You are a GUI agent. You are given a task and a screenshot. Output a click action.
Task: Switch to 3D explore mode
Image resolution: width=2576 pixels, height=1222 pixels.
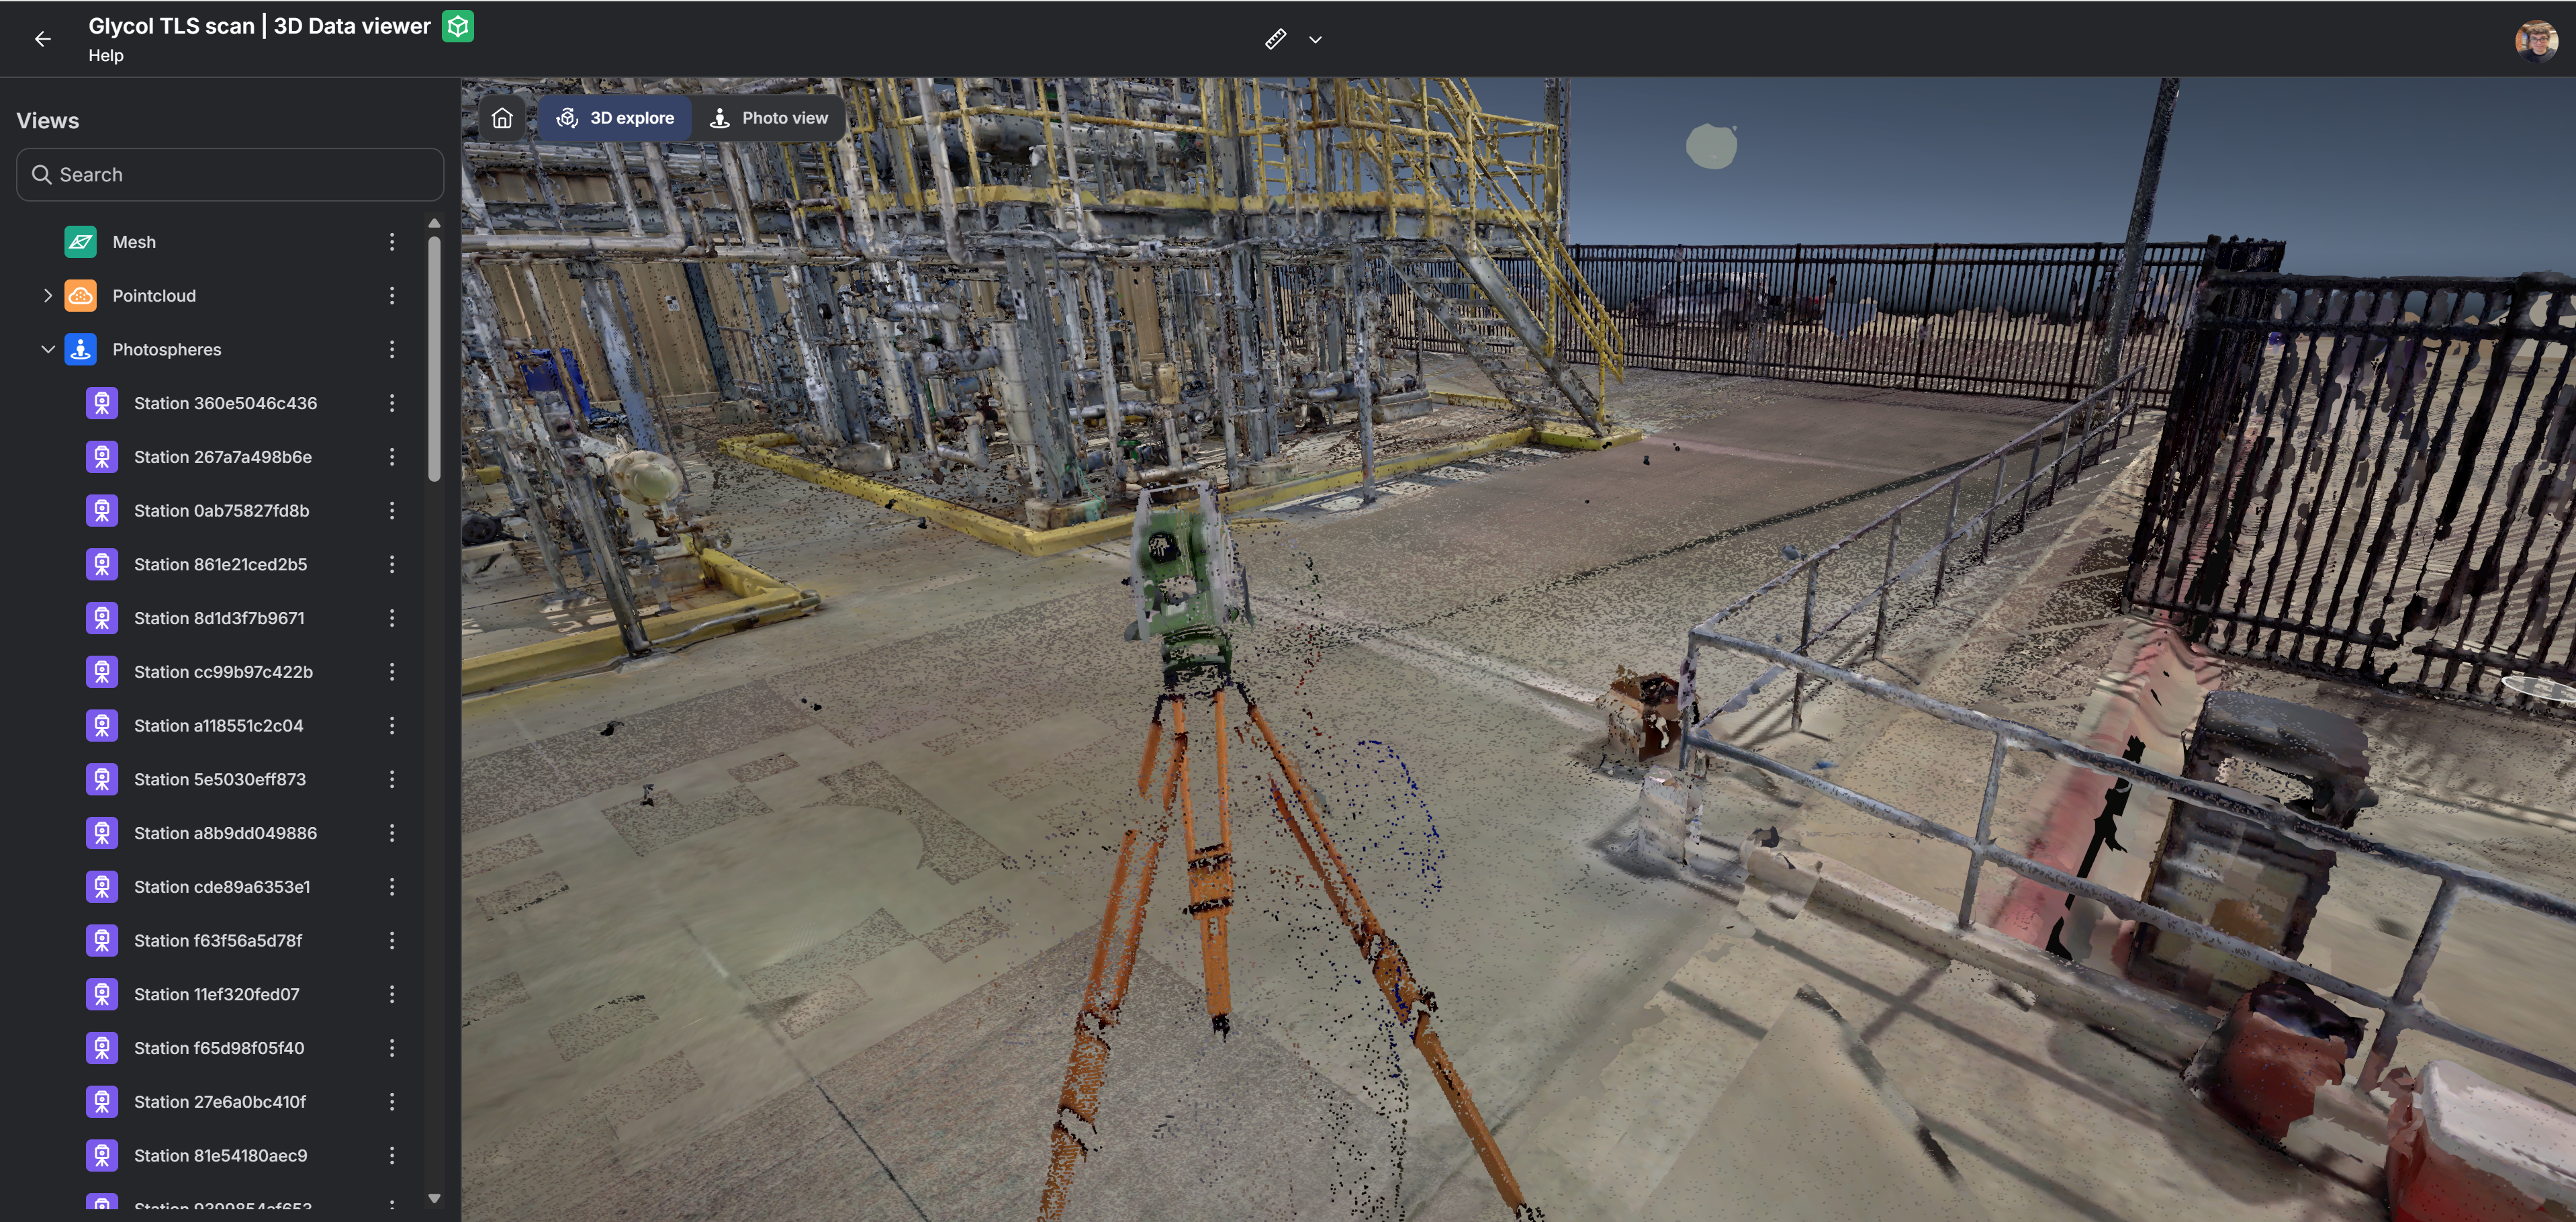click(615, 118)
